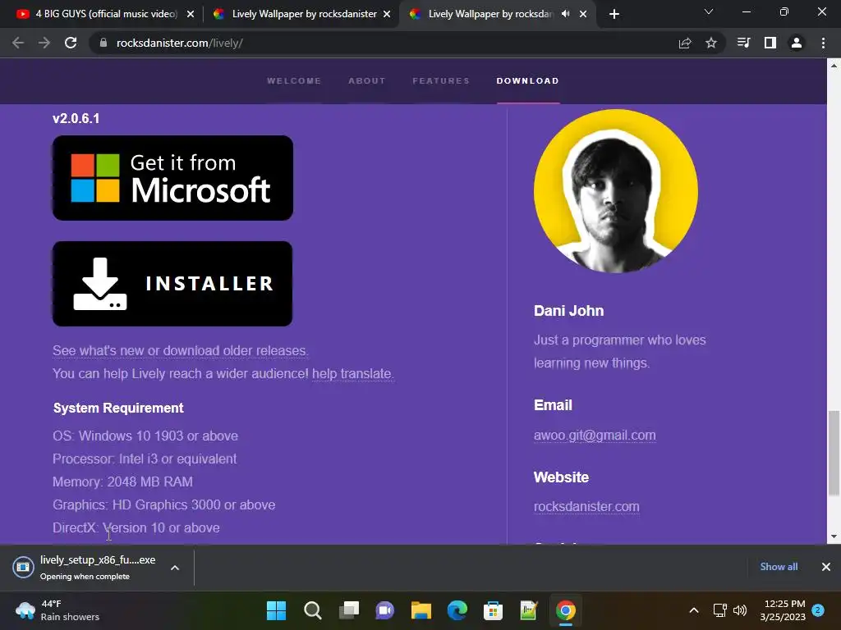Open the share page icon in address bar
Image resolution: width=841 pixels, height=630 pixels.
[x=685, y=43]
